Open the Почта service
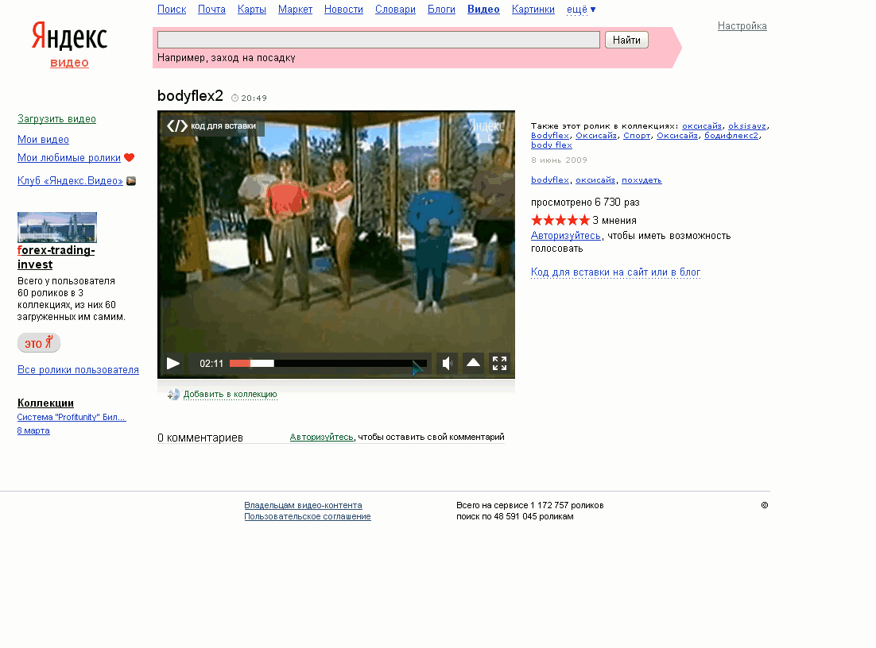 click(211, 10)
